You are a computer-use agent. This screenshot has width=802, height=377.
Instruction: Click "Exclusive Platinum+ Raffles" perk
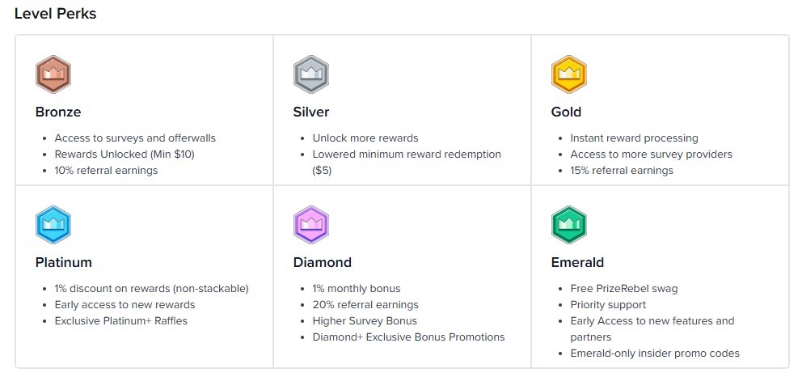click(120, 321)
